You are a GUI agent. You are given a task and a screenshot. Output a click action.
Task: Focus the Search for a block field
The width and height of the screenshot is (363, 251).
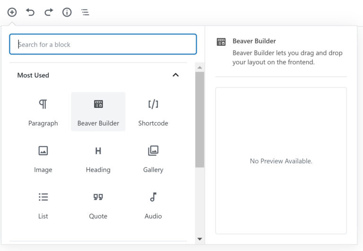(x=103, y=44)
